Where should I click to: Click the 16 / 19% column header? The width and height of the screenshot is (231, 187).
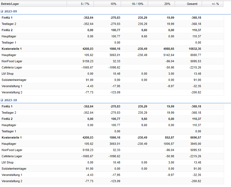(134, 4)
